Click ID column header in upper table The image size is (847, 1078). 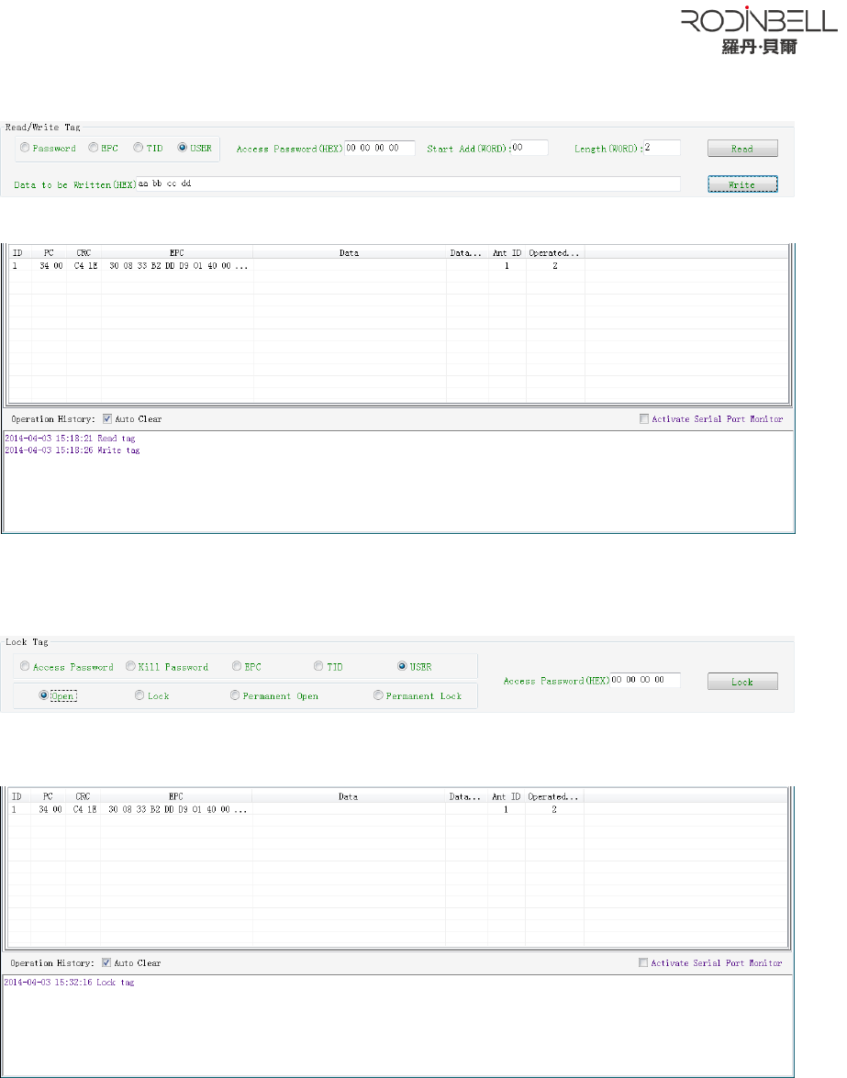point(18,253)
